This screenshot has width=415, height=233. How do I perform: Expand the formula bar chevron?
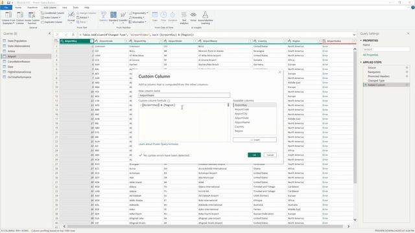[354, 34]
